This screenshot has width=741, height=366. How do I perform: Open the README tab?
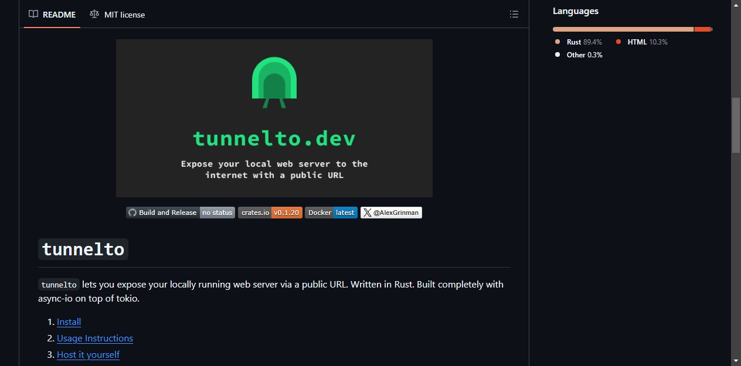(52, 14)
